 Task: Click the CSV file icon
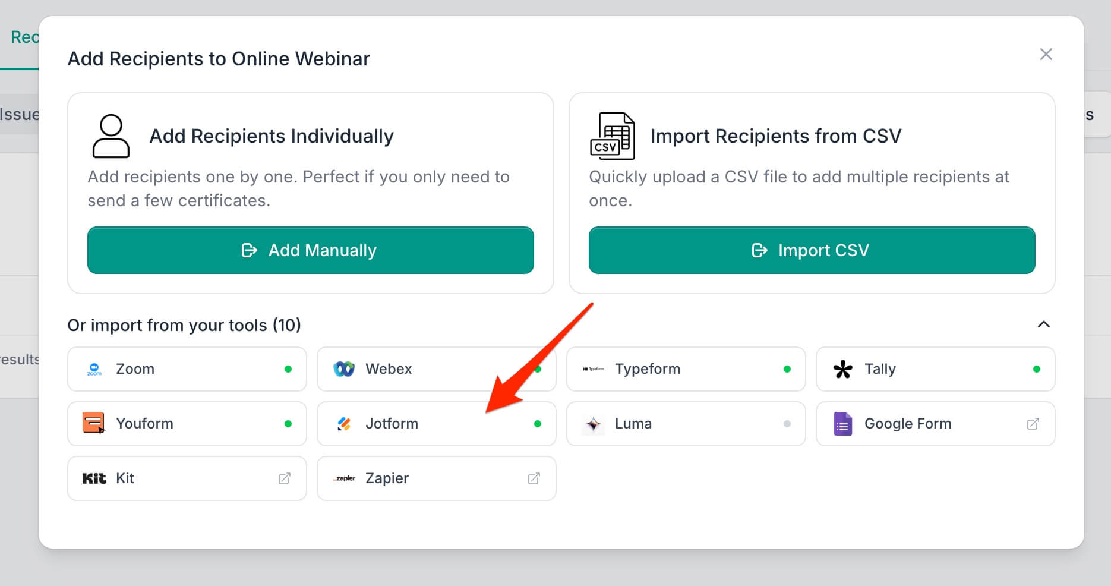[613, 136]
